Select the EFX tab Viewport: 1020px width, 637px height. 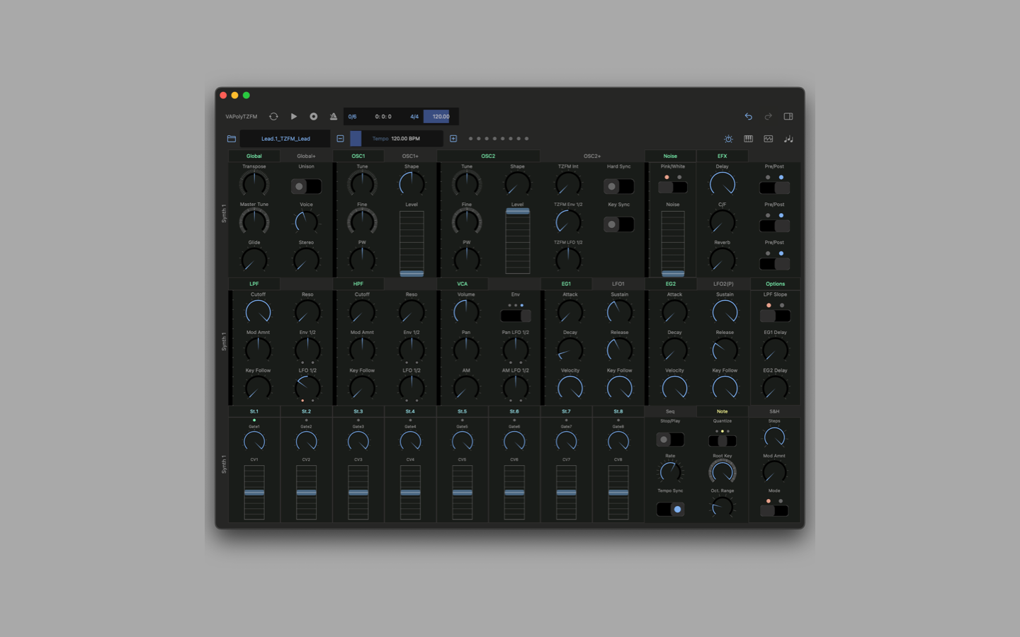pos(722,156)
